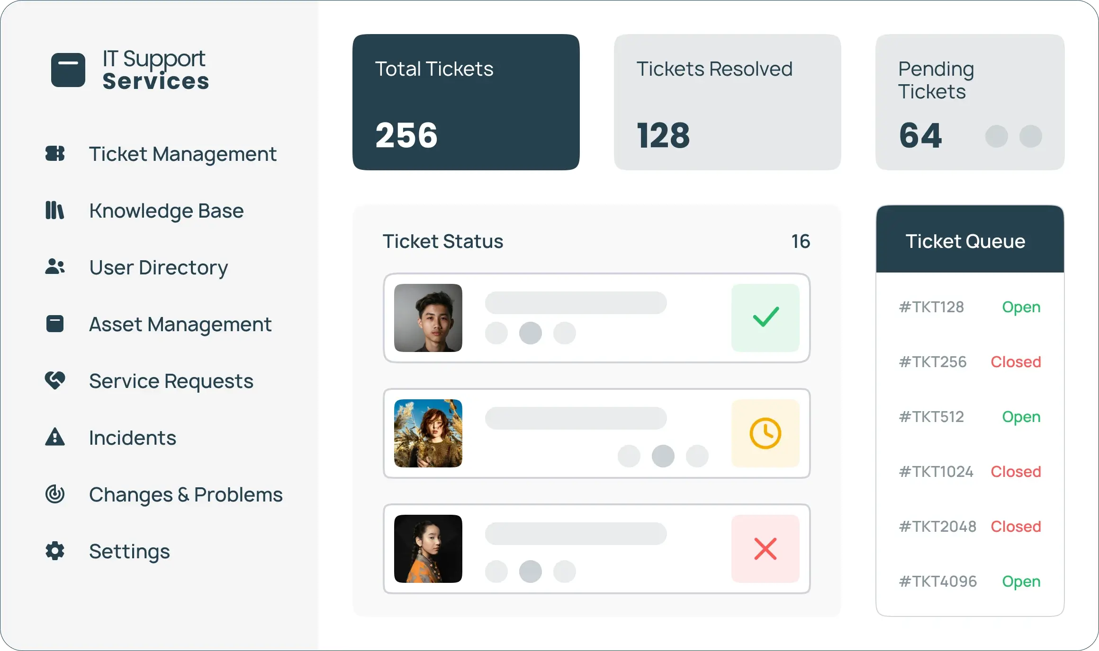Viewport: 1099px width, 651px height.
Task: Click the User Directory people icon
Action: coord(55,267)
